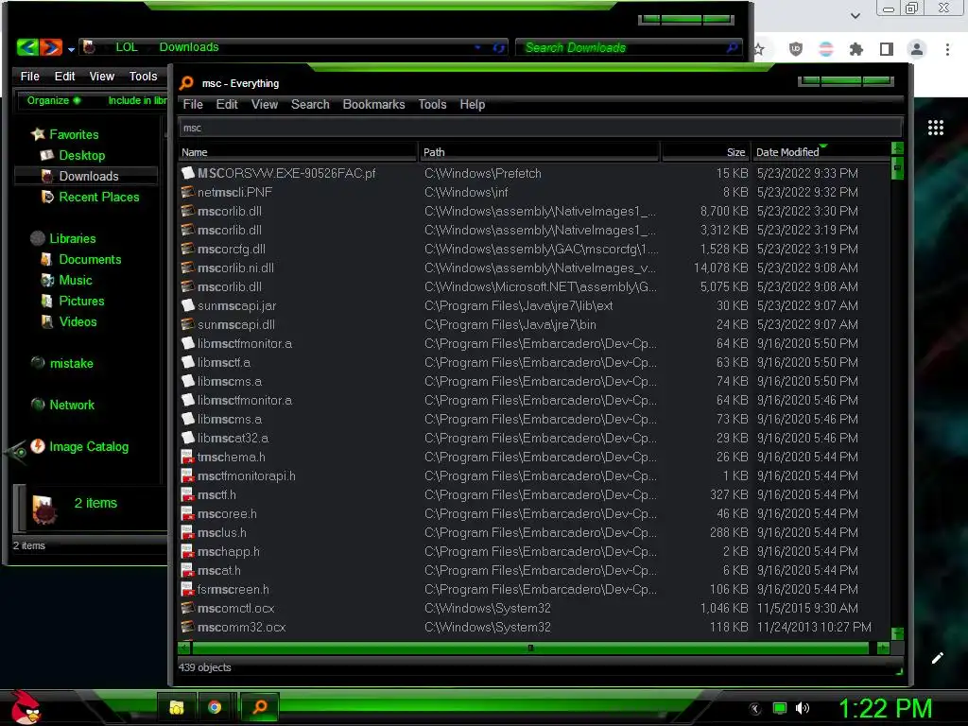968x726 pixels.
Task: Select mscomm32.ocx file icon
Action: coord(188,627)
